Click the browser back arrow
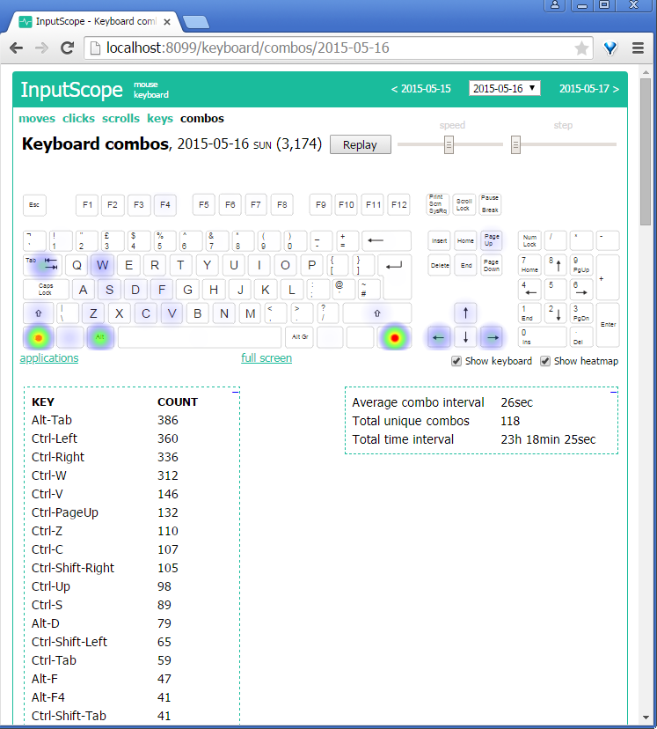 [17, 48]
